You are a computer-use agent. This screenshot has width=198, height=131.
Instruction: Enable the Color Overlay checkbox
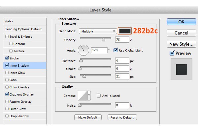[7, 87]
